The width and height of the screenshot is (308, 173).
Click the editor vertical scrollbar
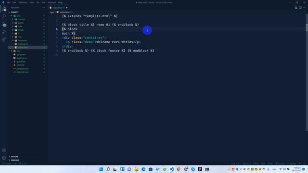coord(307,72)
